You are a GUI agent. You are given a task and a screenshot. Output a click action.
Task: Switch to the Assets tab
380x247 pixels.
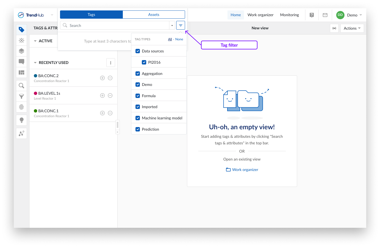click(x=154, y=15)
